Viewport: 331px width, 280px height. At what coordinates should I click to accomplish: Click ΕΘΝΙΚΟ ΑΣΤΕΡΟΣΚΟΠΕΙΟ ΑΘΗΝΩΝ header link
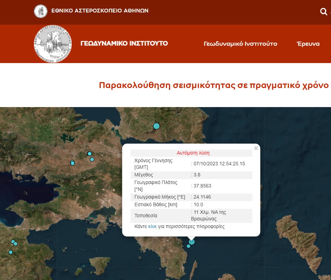(x=100, y=11)
